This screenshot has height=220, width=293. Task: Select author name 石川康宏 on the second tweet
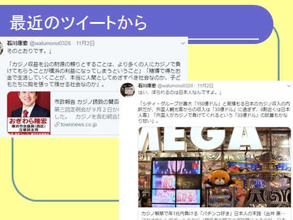click(147, 86)
